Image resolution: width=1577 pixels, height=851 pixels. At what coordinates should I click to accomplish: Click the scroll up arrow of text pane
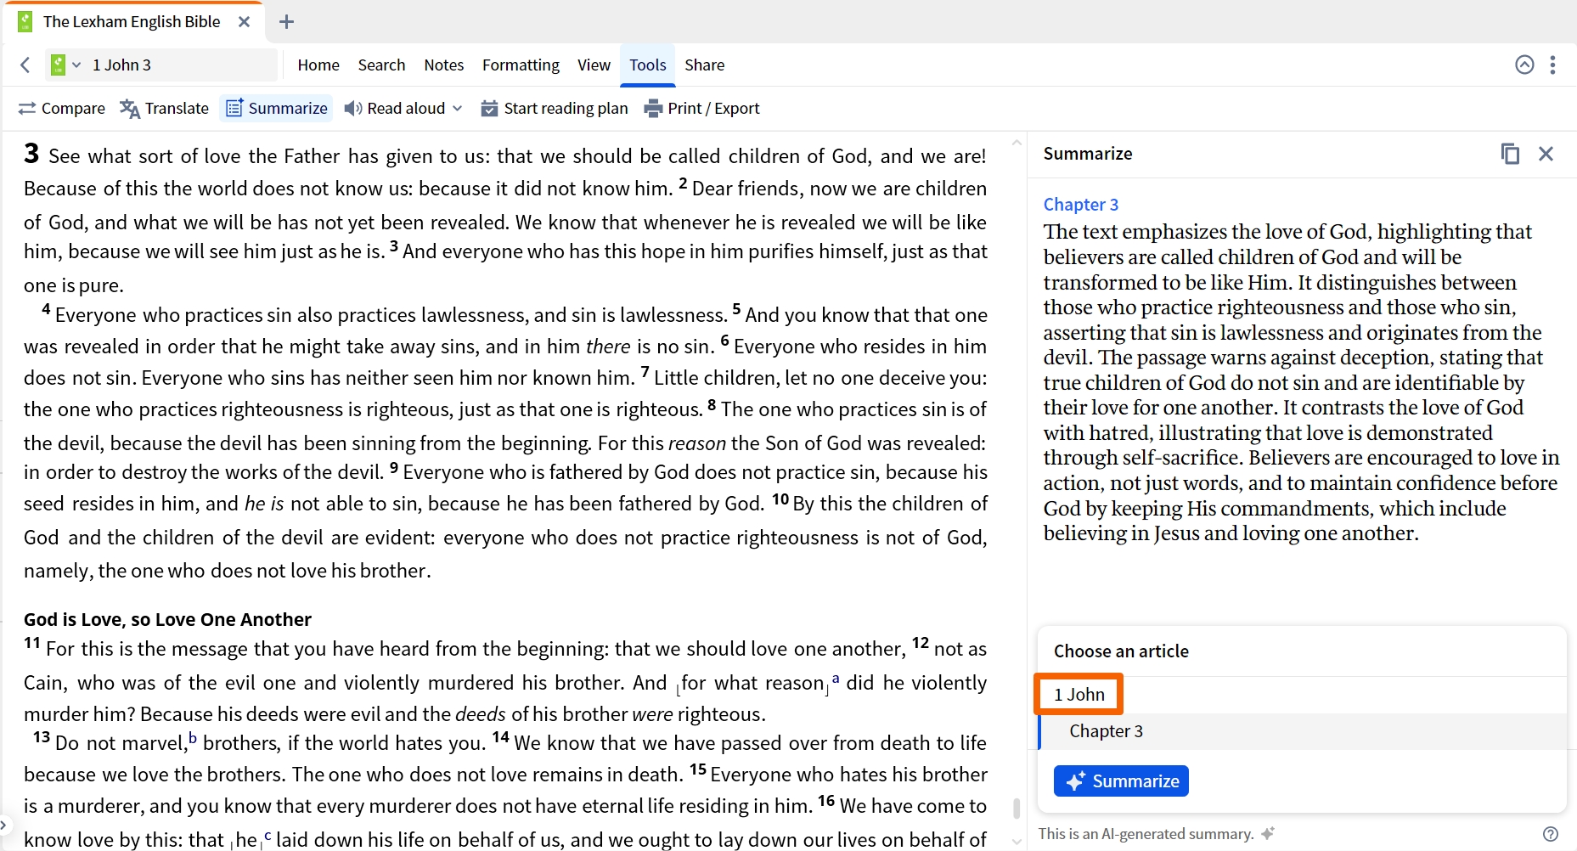(1017, 143)
